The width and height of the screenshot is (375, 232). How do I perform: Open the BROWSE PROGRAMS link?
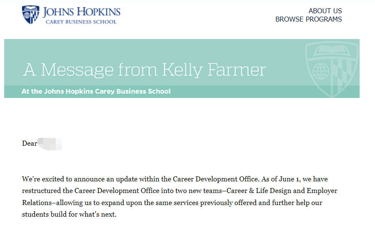[x=308, y=19]
